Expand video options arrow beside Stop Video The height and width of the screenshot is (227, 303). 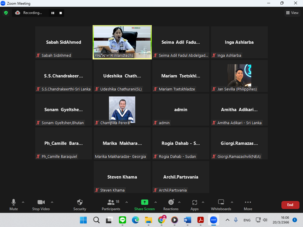pos(52,202)
